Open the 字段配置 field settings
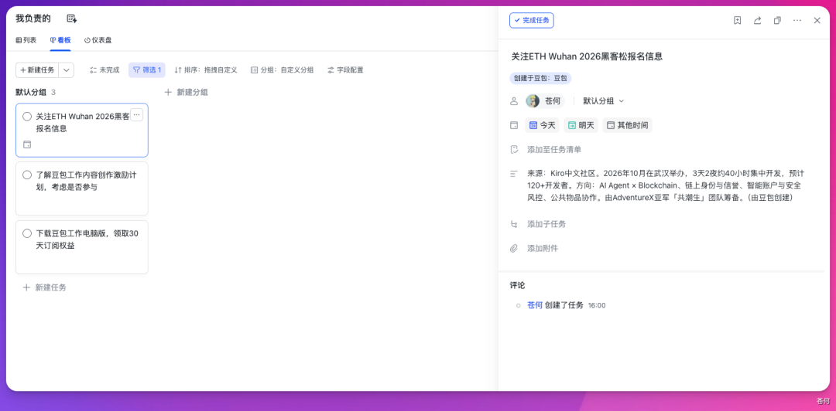Screen dimensions: 836x411 point(345,70)
